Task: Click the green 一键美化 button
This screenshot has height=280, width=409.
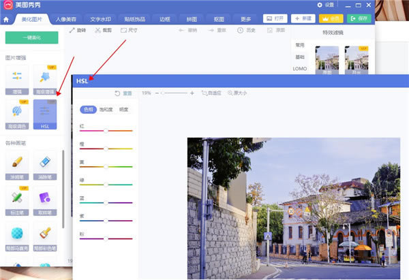Action: click(x=32, y=37)
